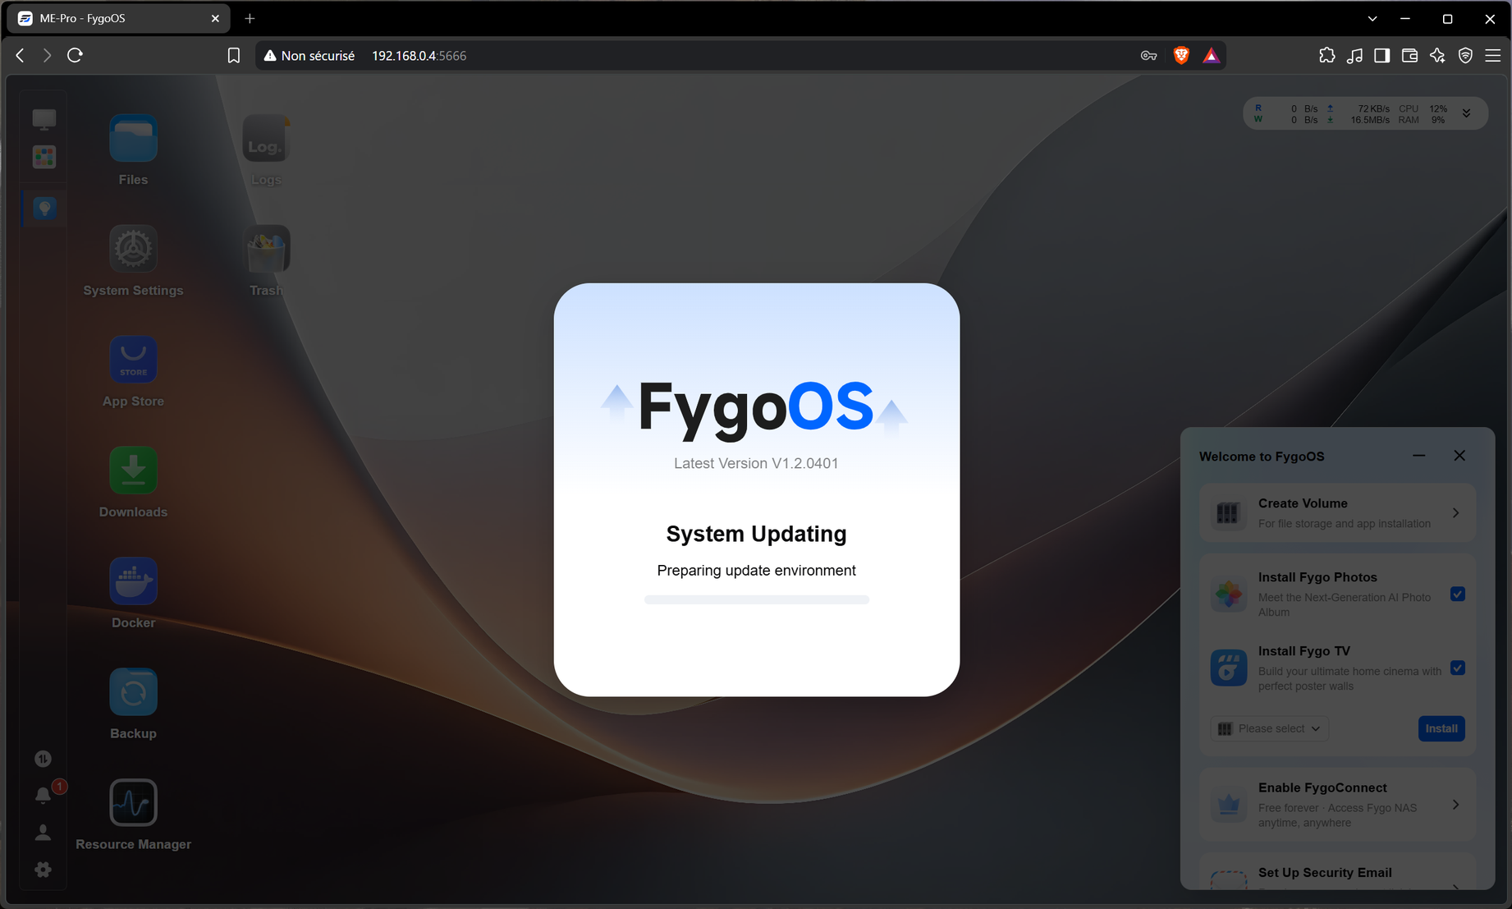The image size is (1512, 909).
Task: Open the Enable FygoConnect chevron row
Action: tap(1337, 805)
